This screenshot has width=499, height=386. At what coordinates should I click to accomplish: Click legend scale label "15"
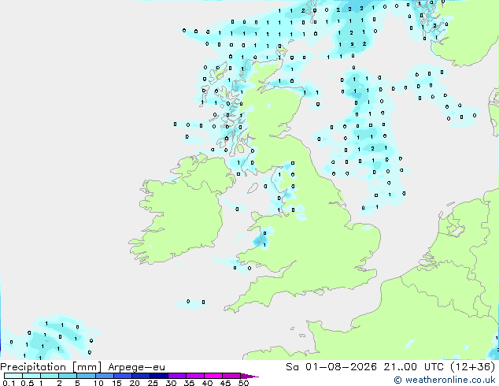pyautogui.click(x=116, y=383)
